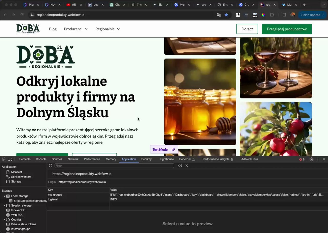Click the clear all storage icon
Viewport: 328px width, 233px height.
[180, 166]
